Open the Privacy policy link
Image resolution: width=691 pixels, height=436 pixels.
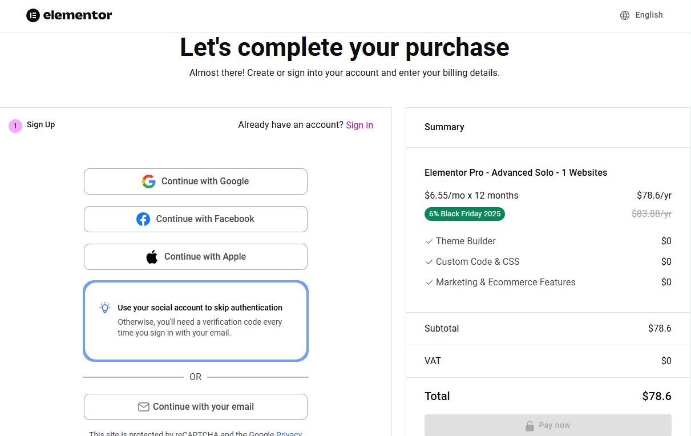coord(289,433)
